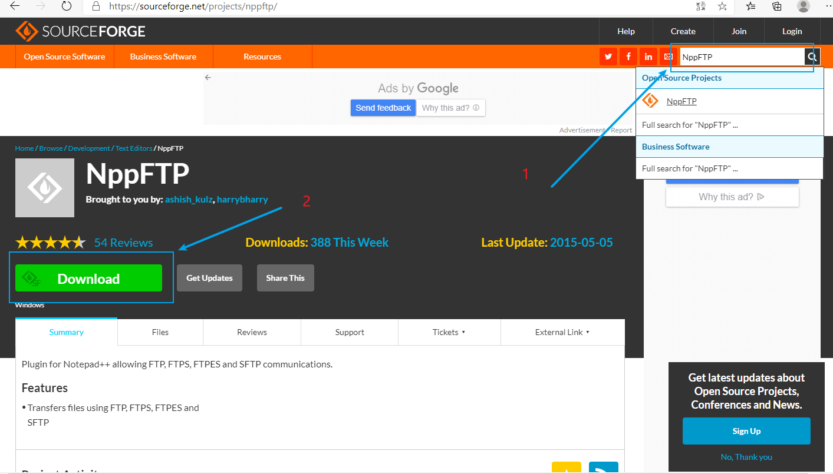This screenshot has width=833, height=474.
Task: Click the SourceForge logo
Action: click(80, 31)
